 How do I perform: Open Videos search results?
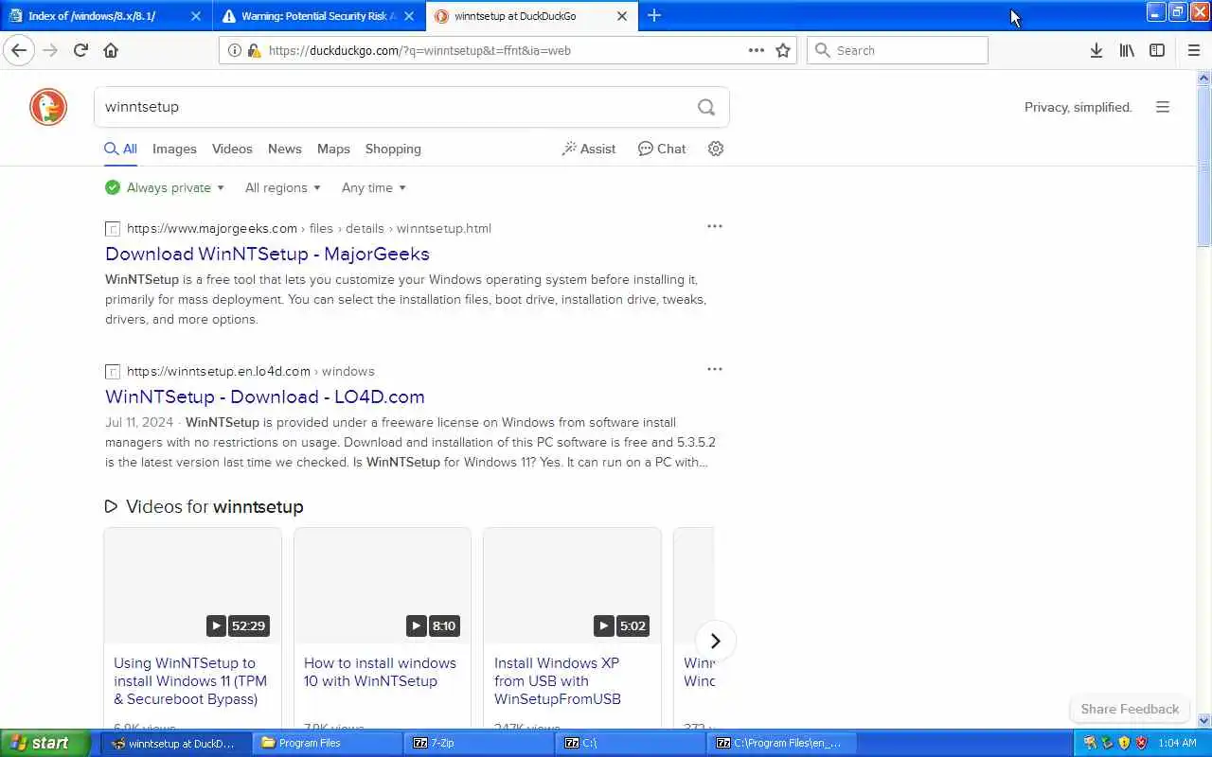tap(232, 149)
